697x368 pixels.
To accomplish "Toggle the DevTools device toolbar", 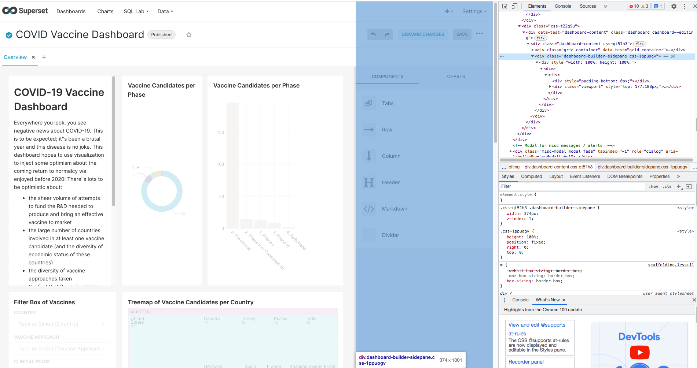I will [514, 6].
